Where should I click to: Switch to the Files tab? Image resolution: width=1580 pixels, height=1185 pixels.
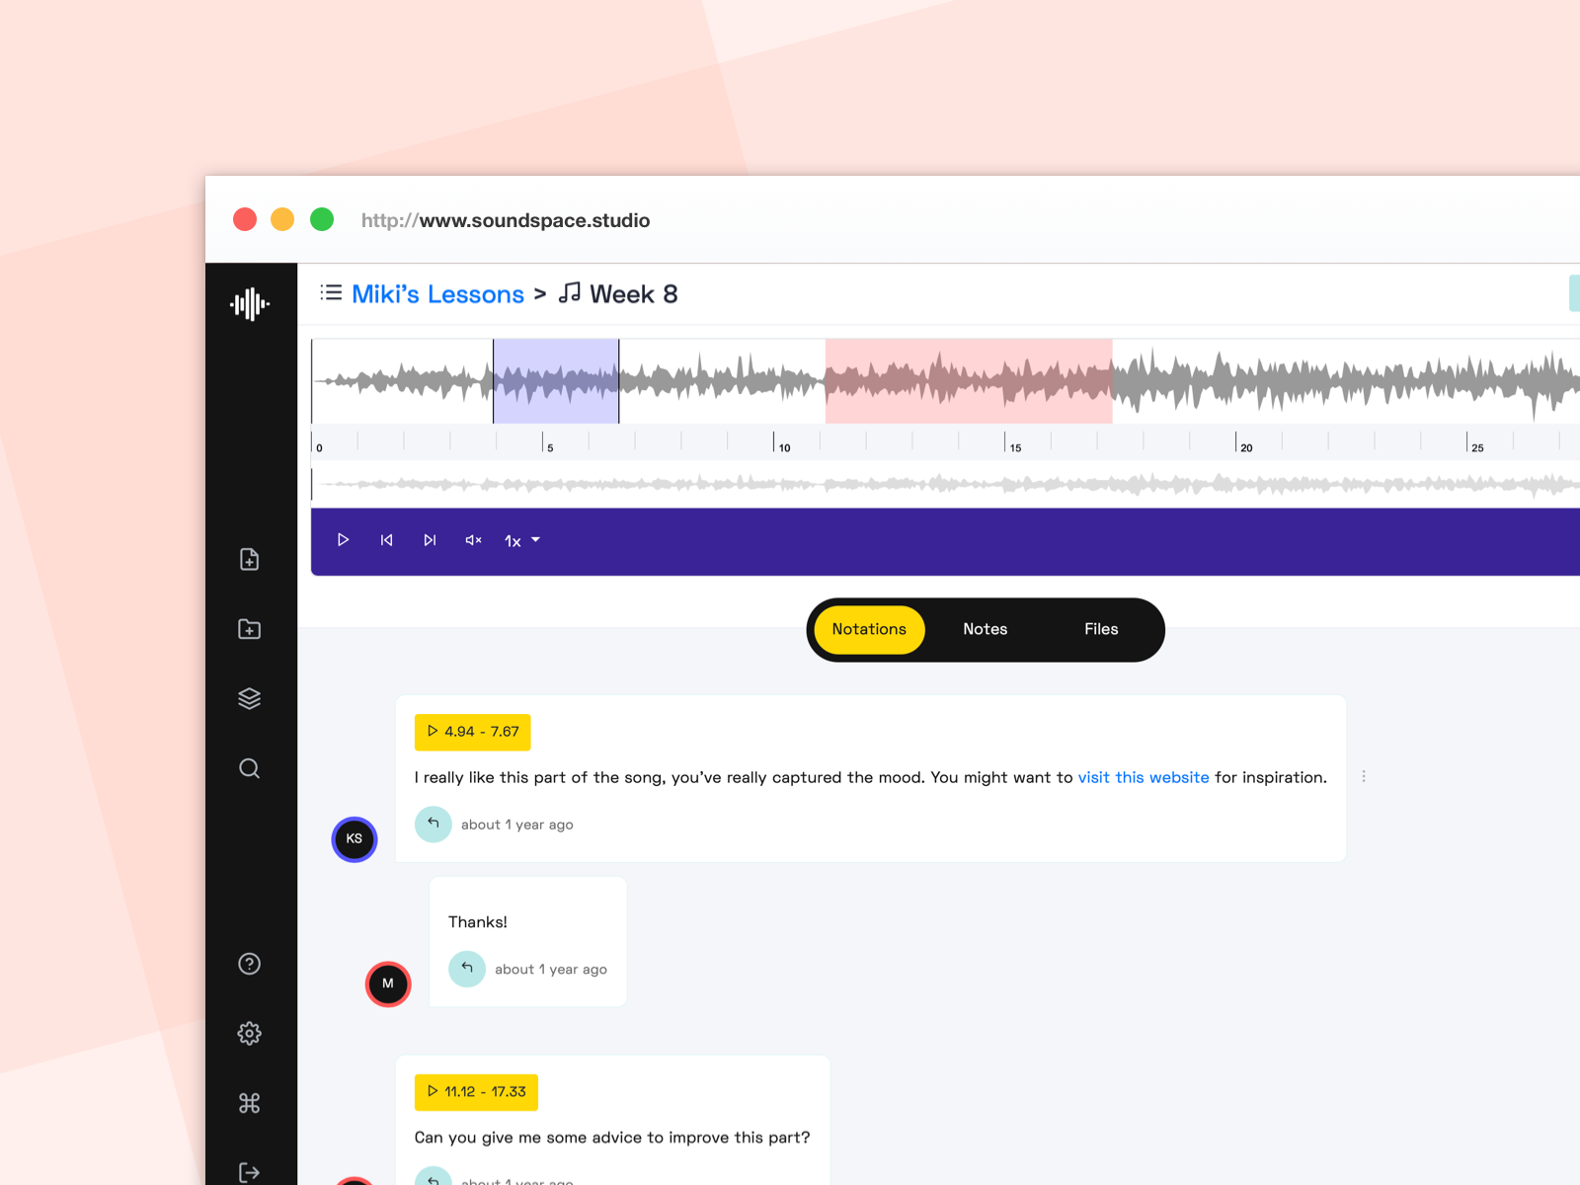(x=1101, y=629)
